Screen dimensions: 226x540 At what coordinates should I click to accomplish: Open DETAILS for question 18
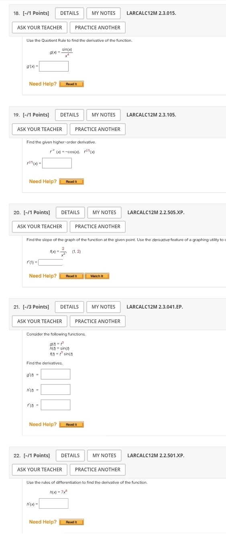tap(69, 13)
